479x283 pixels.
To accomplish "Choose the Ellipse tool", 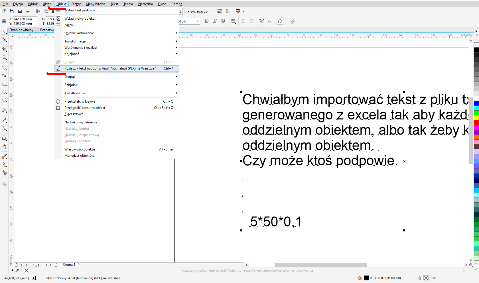I will point(4,92).
